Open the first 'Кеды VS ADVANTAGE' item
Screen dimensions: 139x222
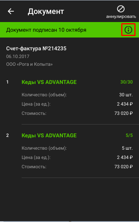(x=49, y=82)
